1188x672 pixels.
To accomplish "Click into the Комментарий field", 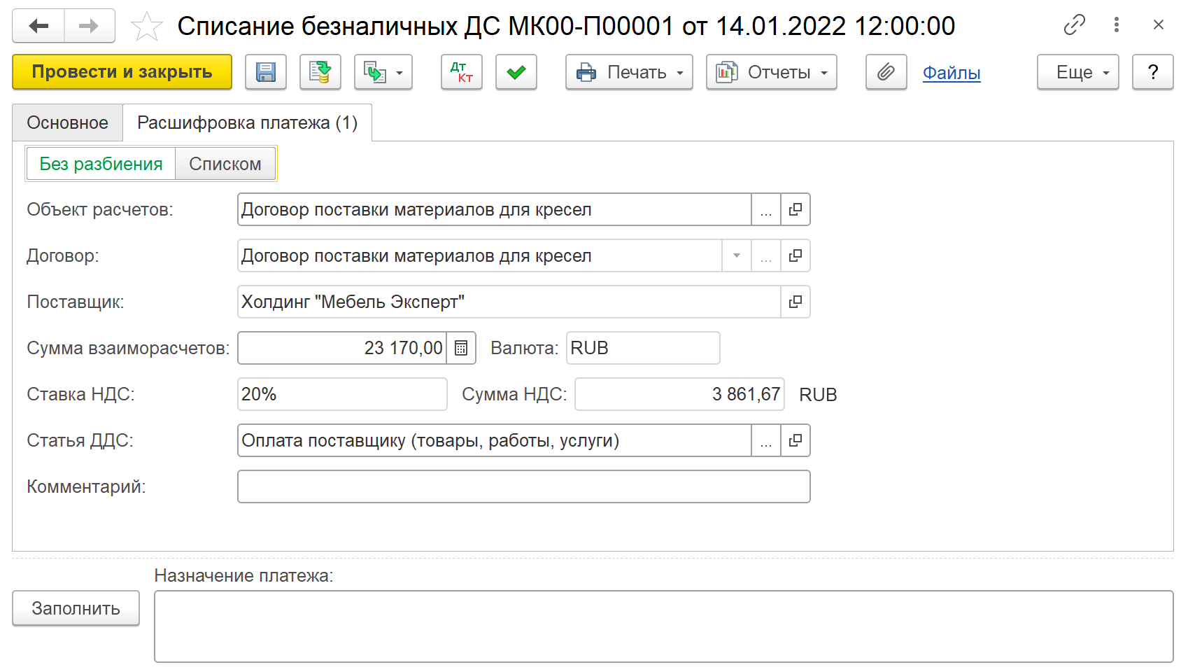I will [x=523, y=486].
